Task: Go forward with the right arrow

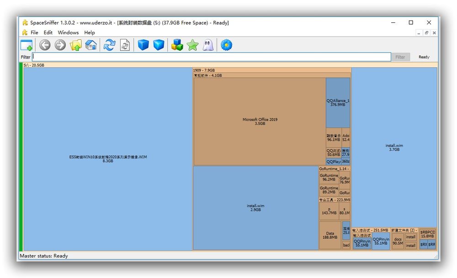Action: [x=60, y=45]
